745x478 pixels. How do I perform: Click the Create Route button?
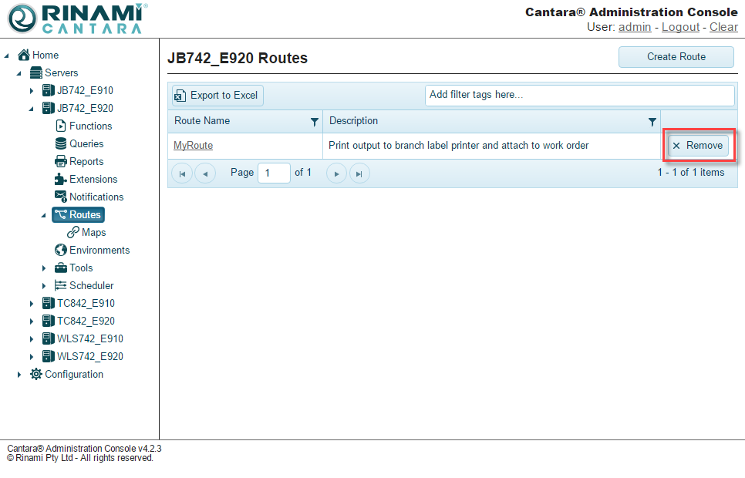[x=676, y=57]
